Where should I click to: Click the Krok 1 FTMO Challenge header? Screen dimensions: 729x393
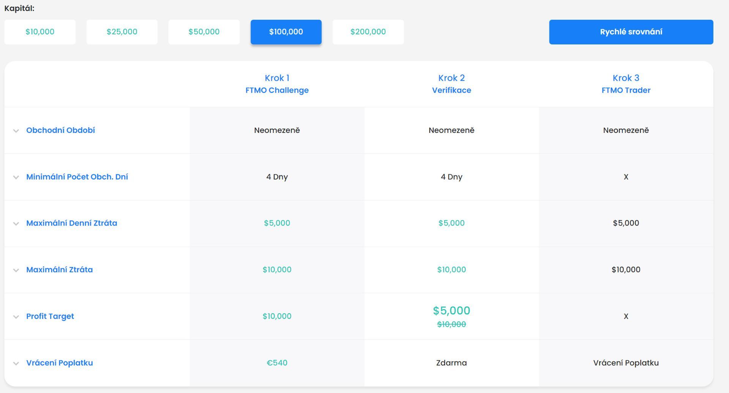point(277,84)
